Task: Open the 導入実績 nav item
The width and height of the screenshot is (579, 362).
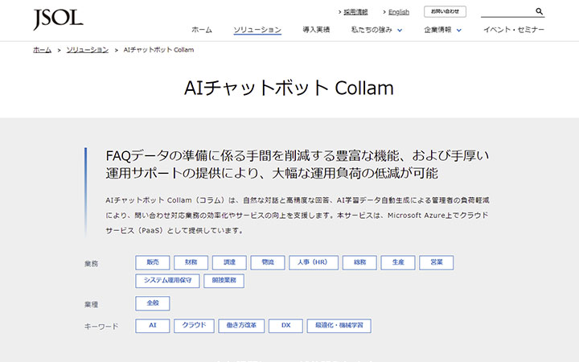Action: point(316,30)
